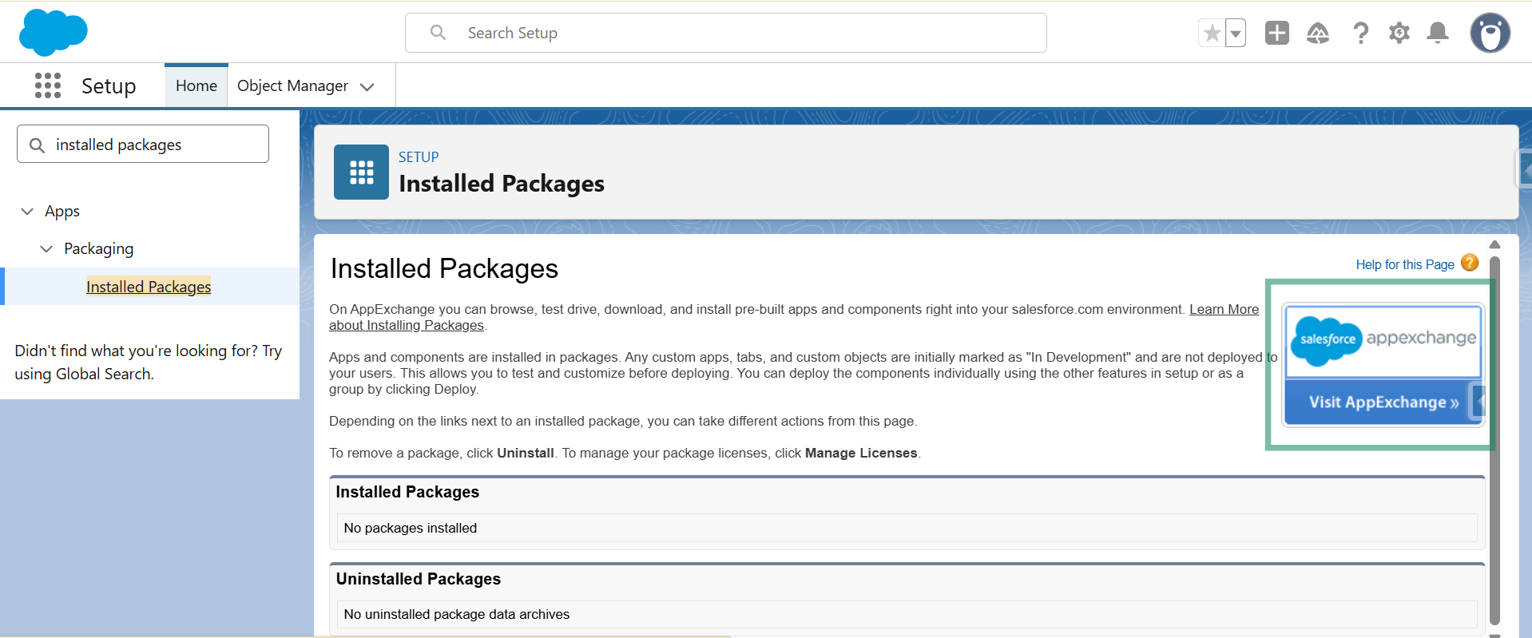Click the Salesforce cloud logo
Viewport: 1532px width, 638px height.
coord(53,33)
